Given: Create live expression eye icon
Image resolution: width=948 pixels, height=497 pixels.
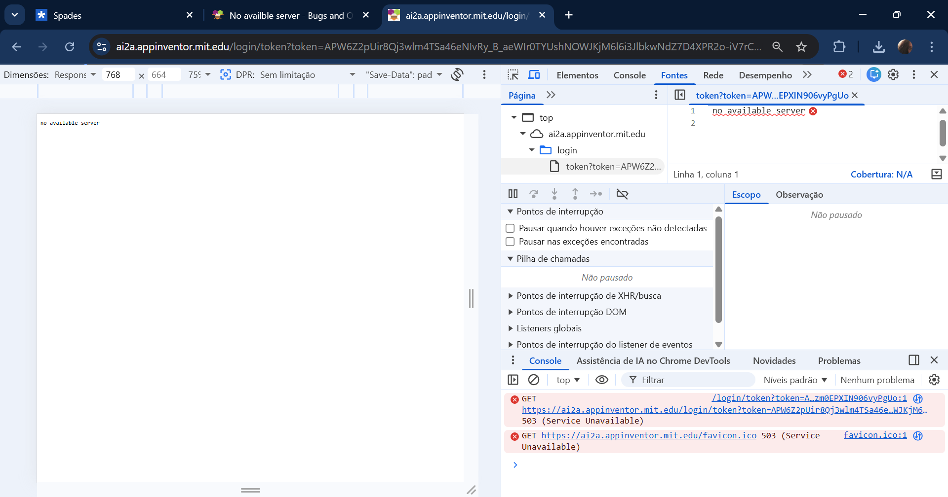Looking at the screenshot, I should (601, 380).
